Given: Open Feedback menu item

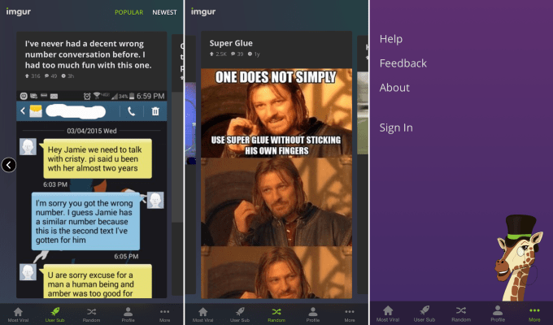Looking at the screenshot, I should (403, 63).
